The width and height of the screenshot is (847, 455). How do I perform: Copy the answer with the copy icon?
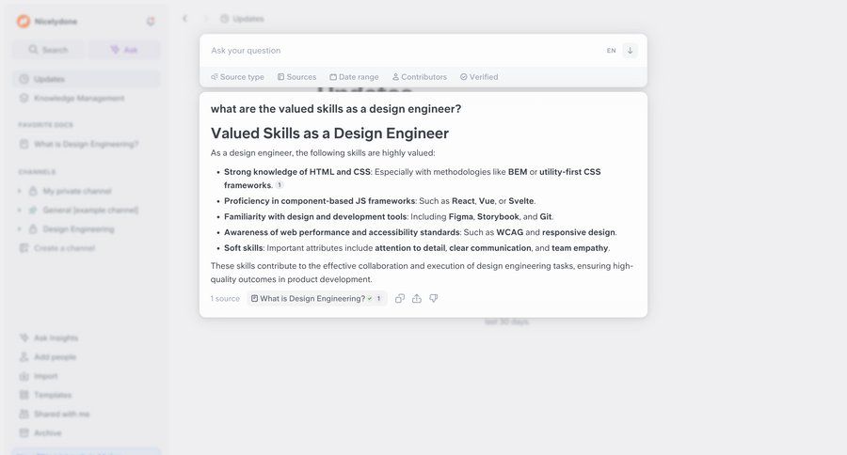click(x=400, y=299)
